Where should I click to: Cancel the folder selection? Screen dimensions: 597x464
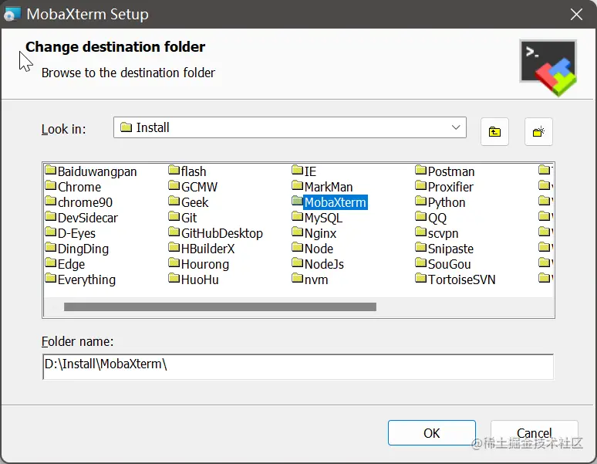click(535, 433)
